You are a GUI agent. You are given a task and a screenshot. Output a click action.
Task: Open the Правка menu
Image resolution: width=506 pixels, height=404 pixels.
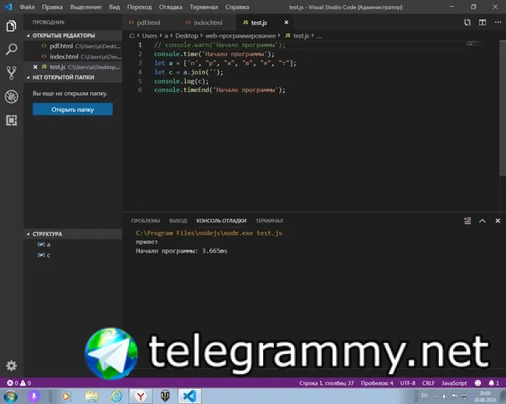[x=52, y=7]
